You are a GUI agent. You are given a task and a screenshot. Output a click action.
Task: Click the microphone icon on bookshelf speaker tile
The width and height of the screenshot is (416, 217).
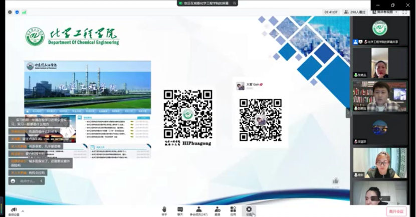click(x=356, y=108)
